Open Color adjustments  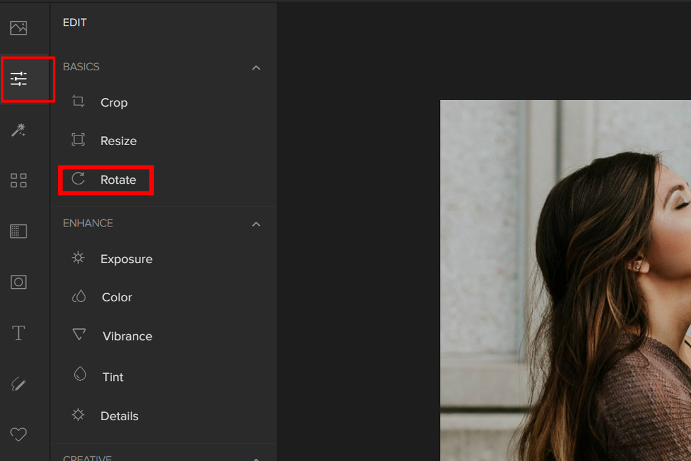pos(117,297)
